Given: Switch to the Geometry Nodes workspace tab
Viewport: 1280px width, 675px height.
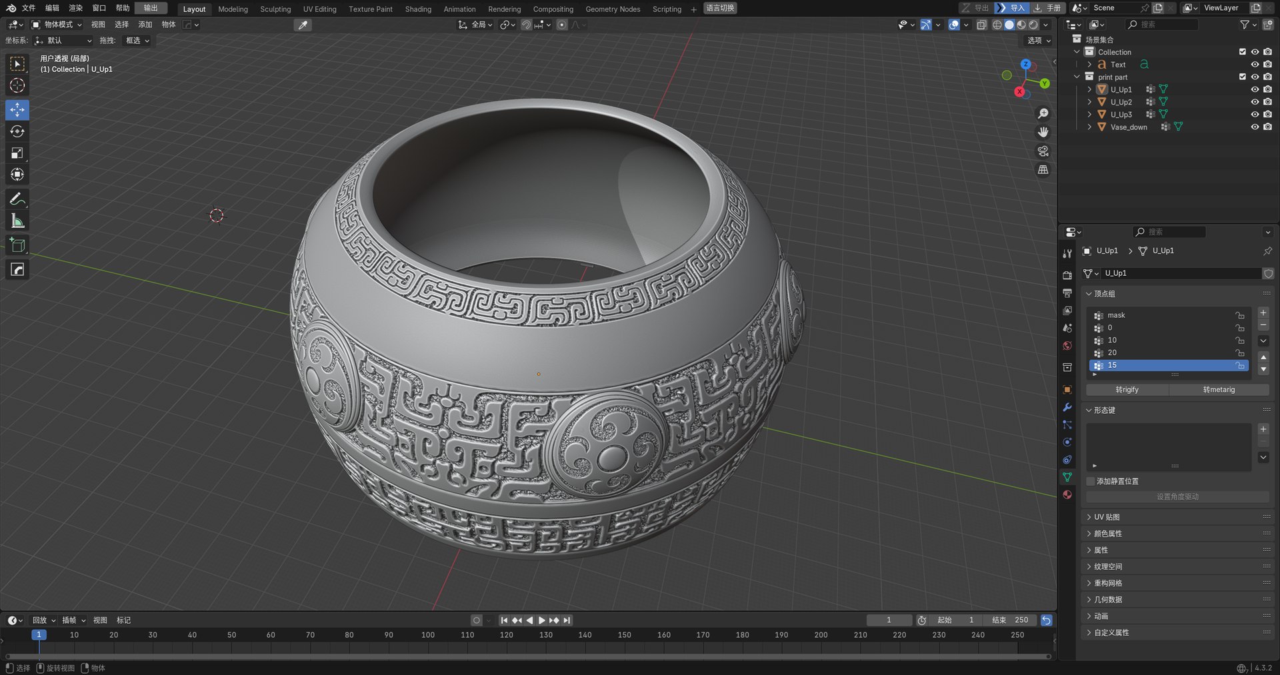Looking at the screenshot, I should point(613,9).
